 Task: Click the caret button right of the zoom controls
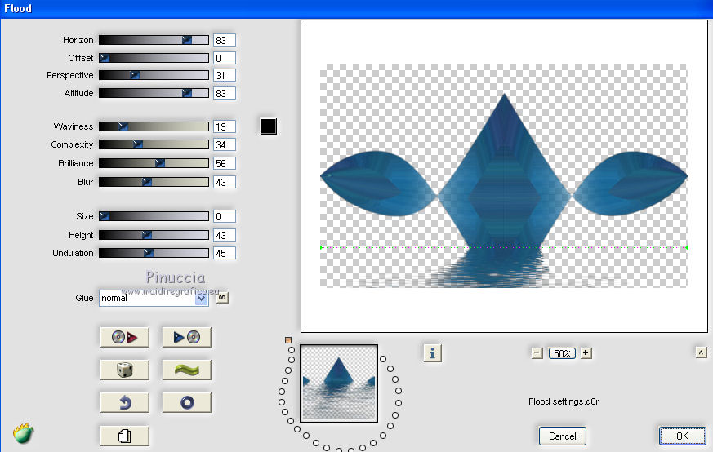(702, 352)
